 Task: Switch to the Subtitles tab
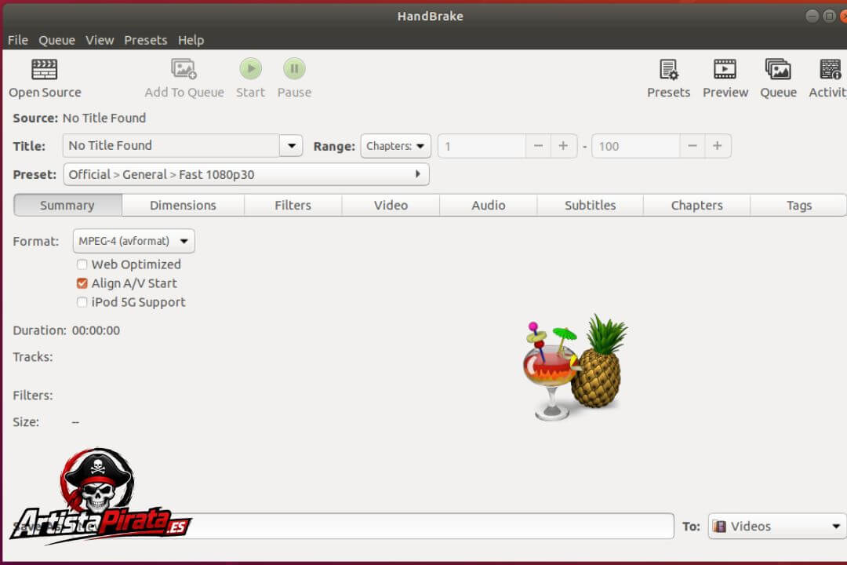(590, 206)
